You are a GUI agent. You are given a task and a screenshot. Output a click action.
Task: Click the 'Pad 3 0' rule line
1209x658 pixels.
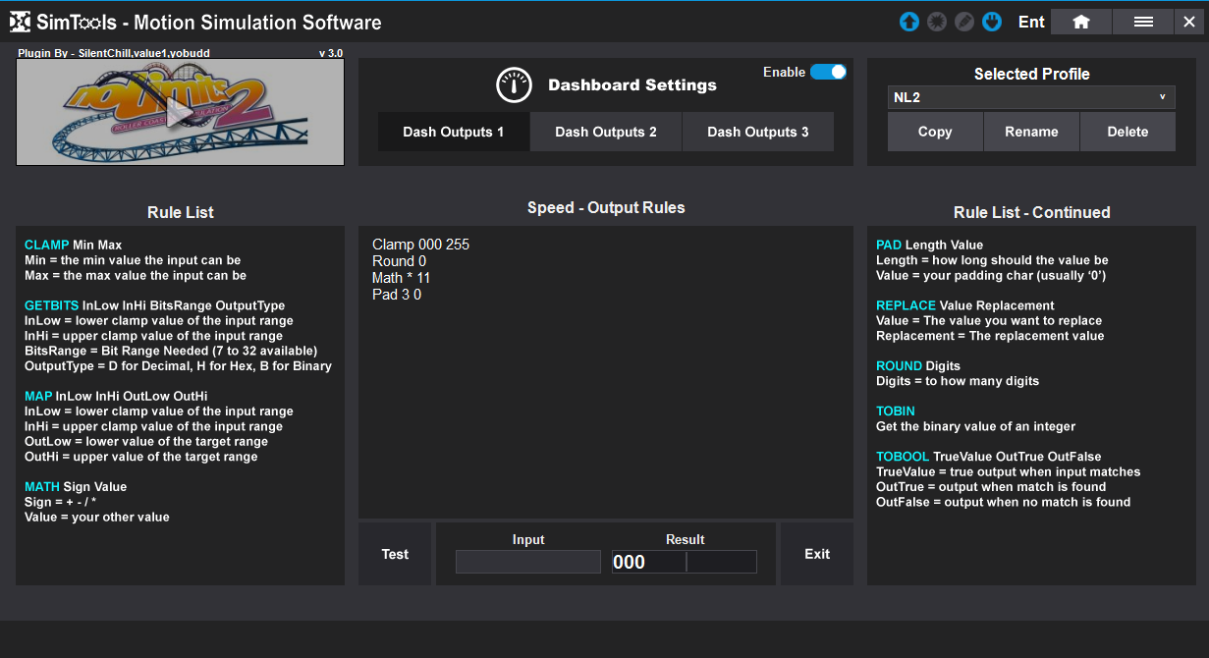(x=397, y=295)
